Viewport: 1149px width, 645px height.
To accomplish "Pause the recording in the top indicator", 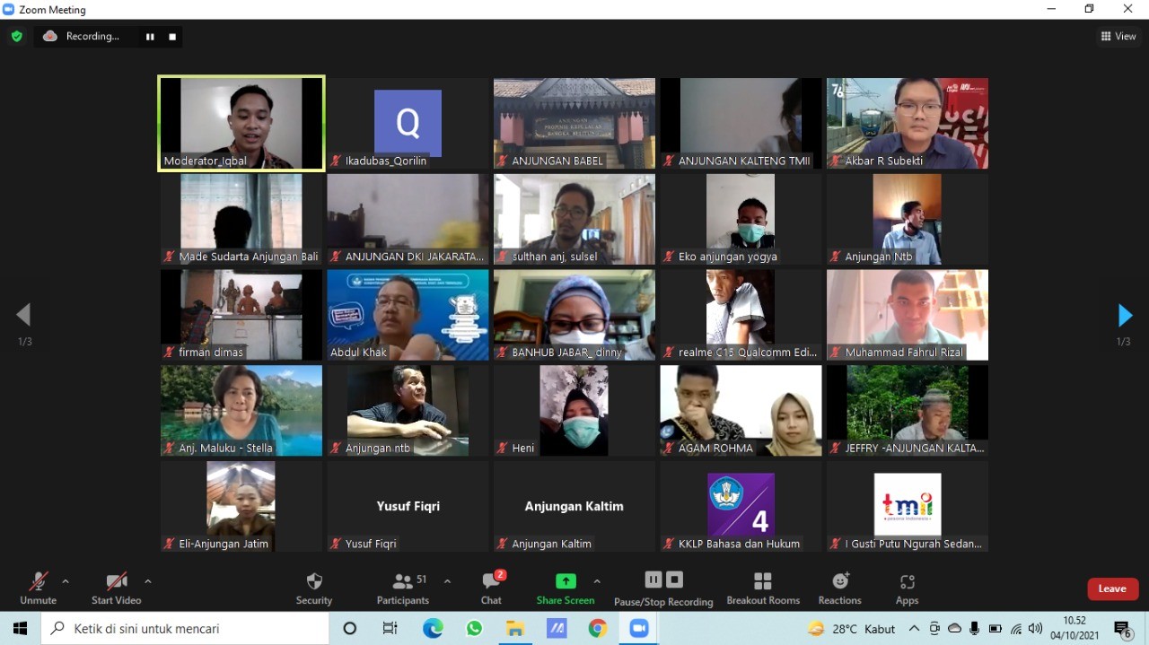I will point(150,37).
